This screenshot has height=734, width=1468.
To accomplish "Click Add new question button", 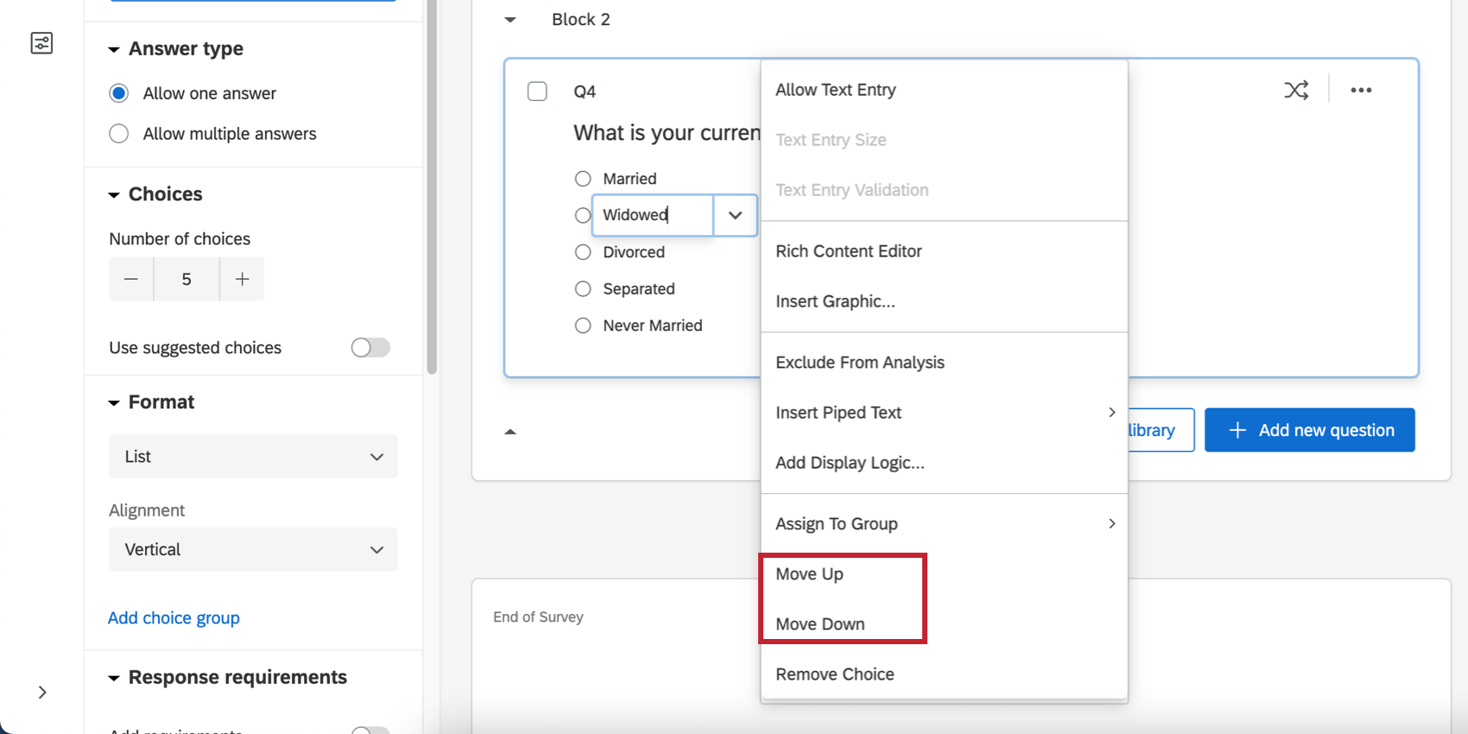I will coord(1309,430).
